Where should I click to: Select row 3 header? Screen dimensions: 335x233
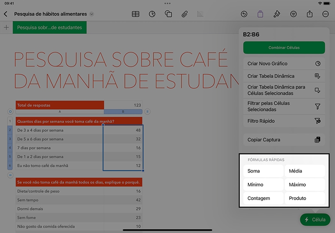click(10, 139)
